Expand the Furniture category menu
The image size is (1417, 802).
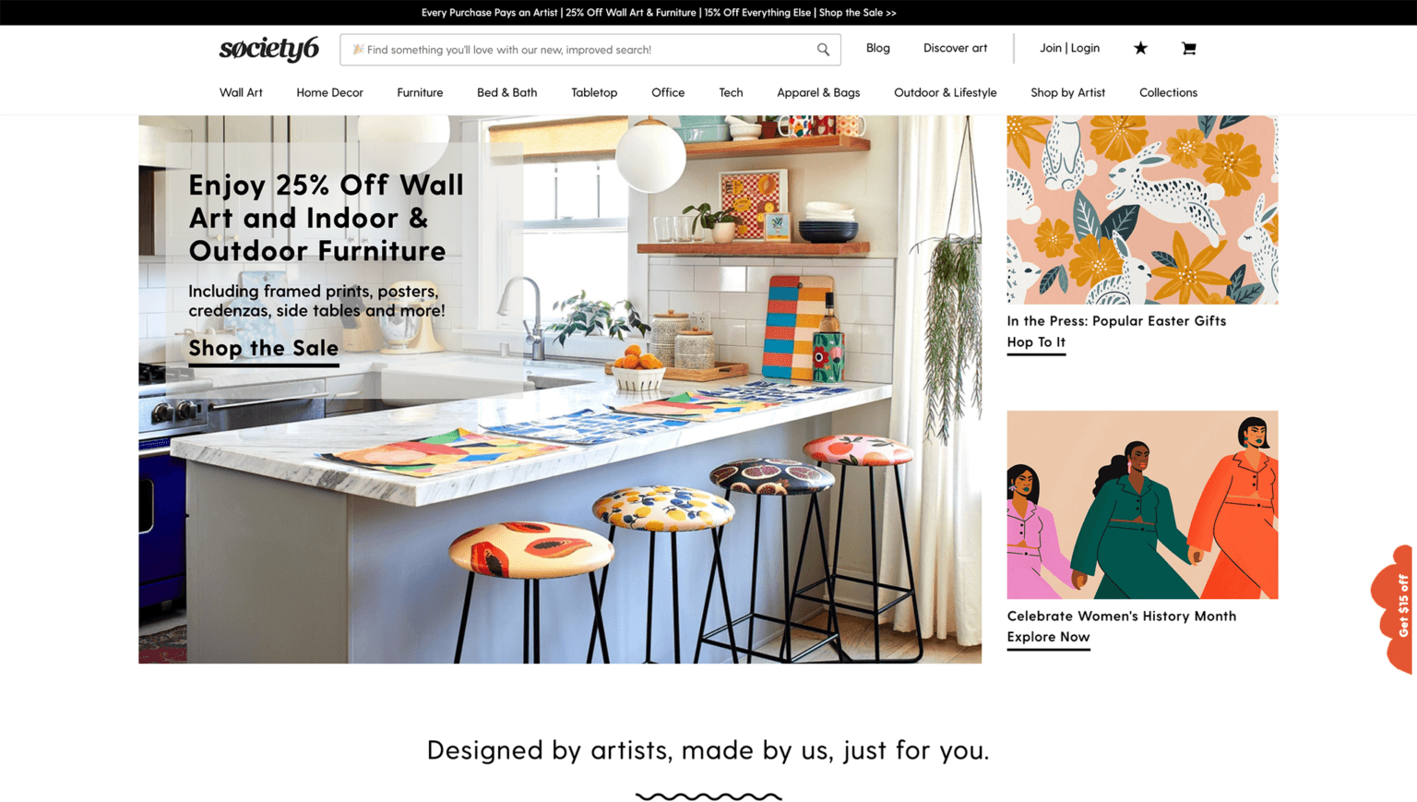420,92
